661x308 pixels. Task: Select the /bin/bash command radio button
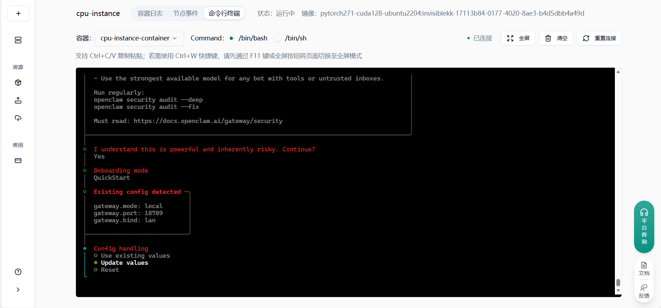[x=232, y=38]
